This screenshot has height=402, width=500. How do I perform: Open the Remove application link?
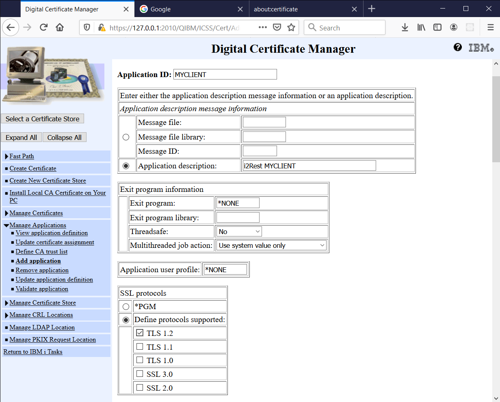point(42,270)
